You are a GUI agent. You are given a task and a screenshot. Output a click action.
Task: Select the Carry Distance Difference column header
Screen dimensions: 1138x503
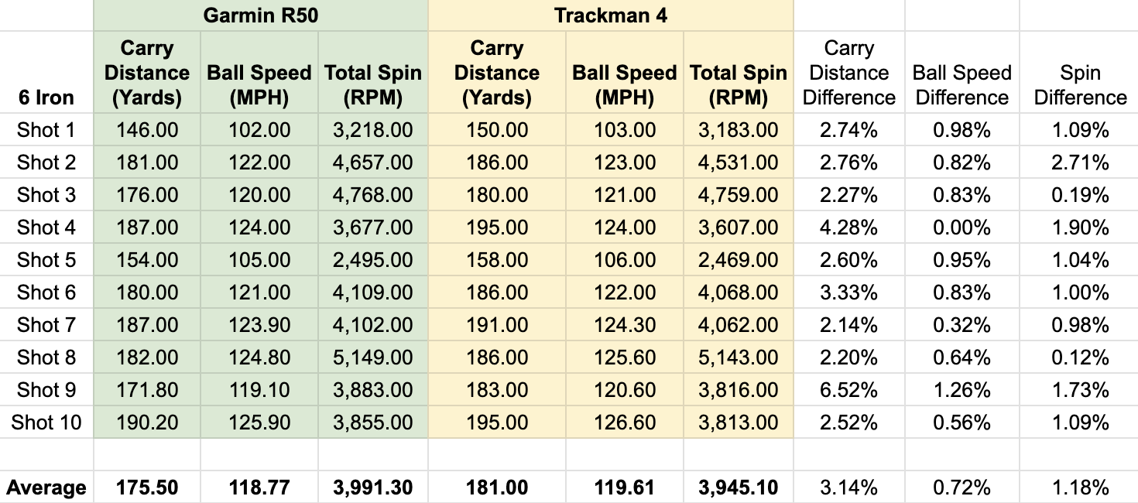pyautogui.click(x=848, y=73)
